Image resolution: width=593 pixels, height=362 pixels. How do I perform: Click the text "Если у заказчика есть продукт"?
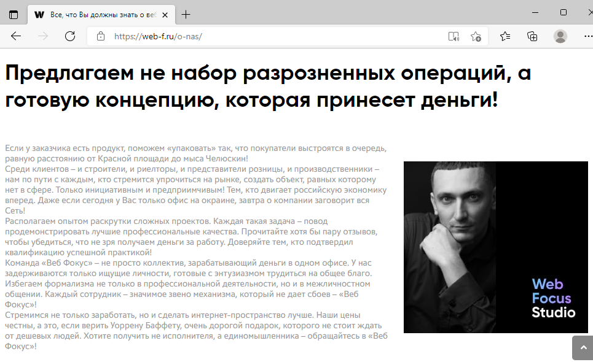point(63,148)
